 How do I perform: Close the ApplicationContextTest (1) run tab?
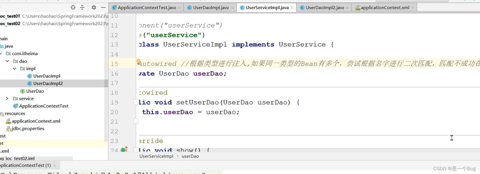point(55,165)
